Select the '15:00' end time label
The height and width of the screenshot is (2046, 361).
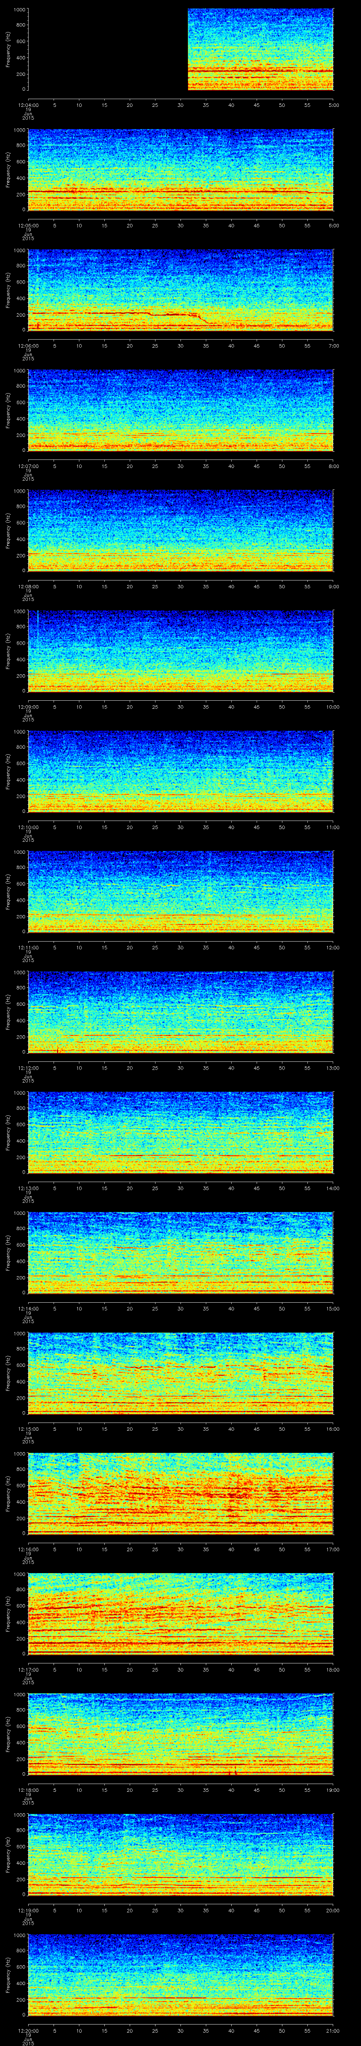[x=332, y=1308]
